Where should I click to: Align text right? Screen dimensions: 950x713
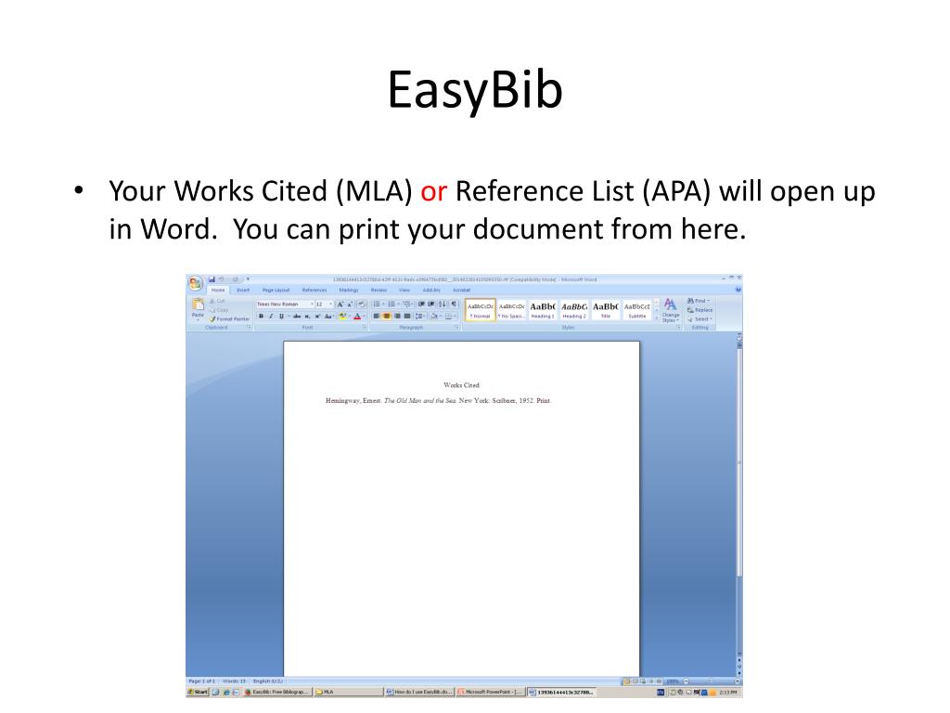pos(397,316)
